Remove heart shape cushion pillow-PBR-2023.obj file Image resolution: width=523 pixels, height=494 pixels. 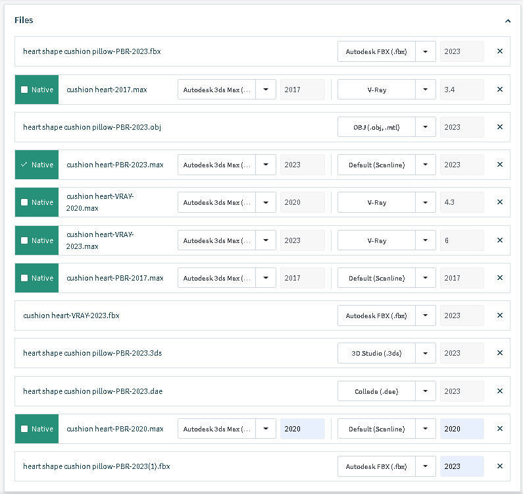point(499,127)
